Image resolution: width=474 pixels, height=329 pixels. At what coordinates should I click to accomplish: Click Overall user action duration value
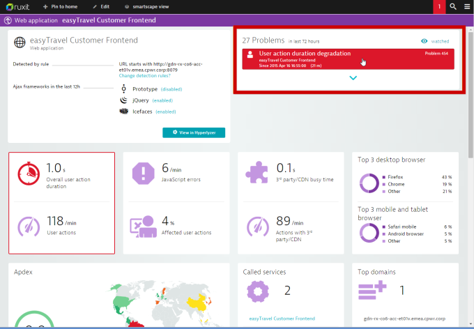pos(56,168)
